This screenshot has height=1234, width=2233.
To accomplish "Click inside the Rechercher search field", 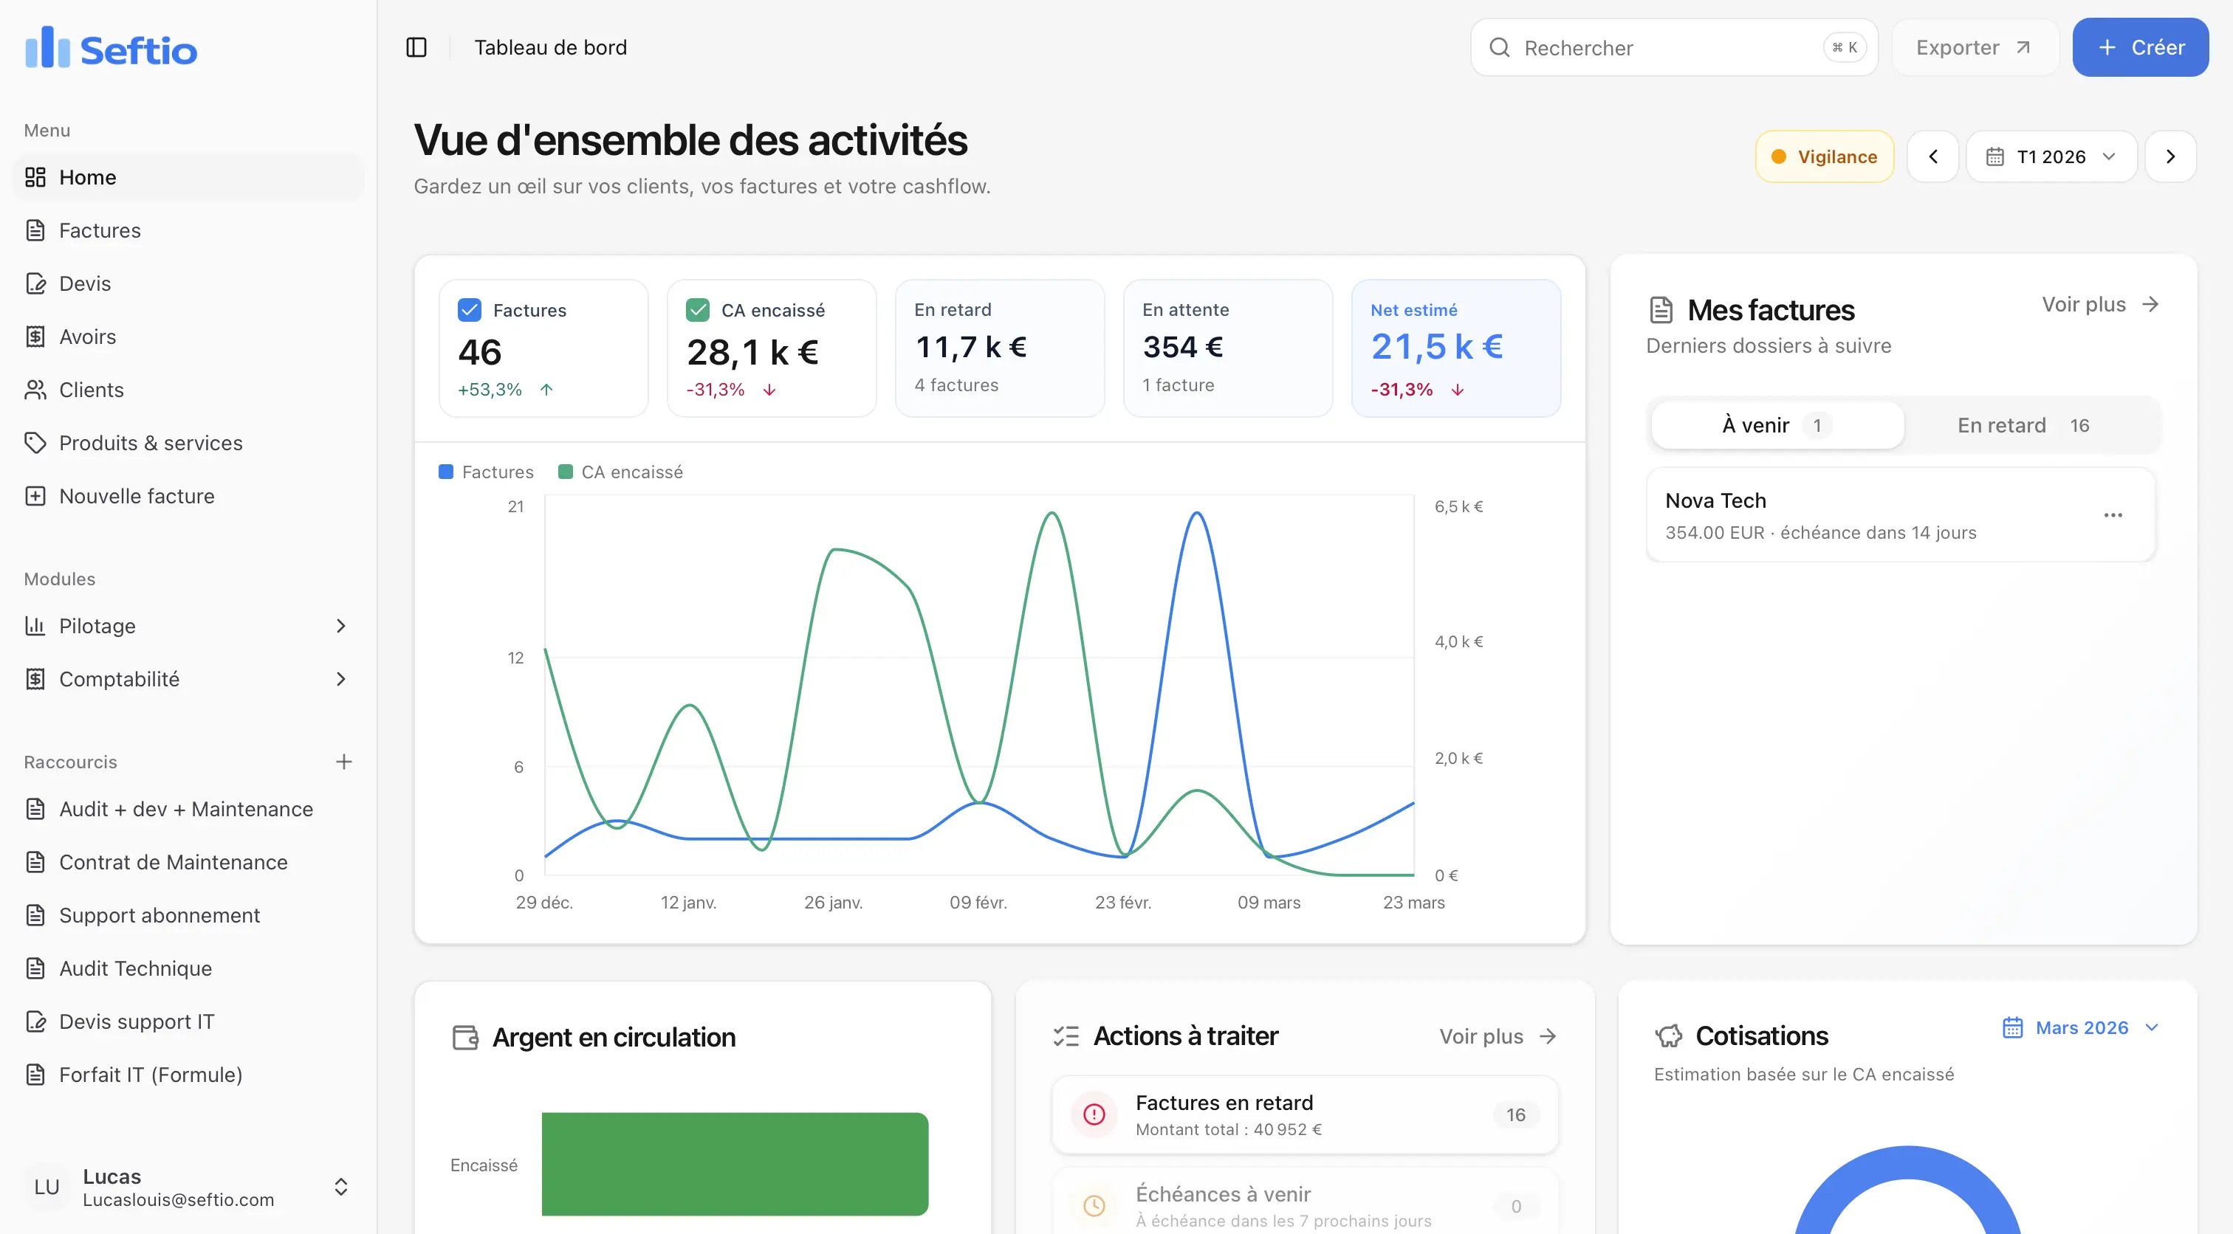I will tap(1647, 48).
